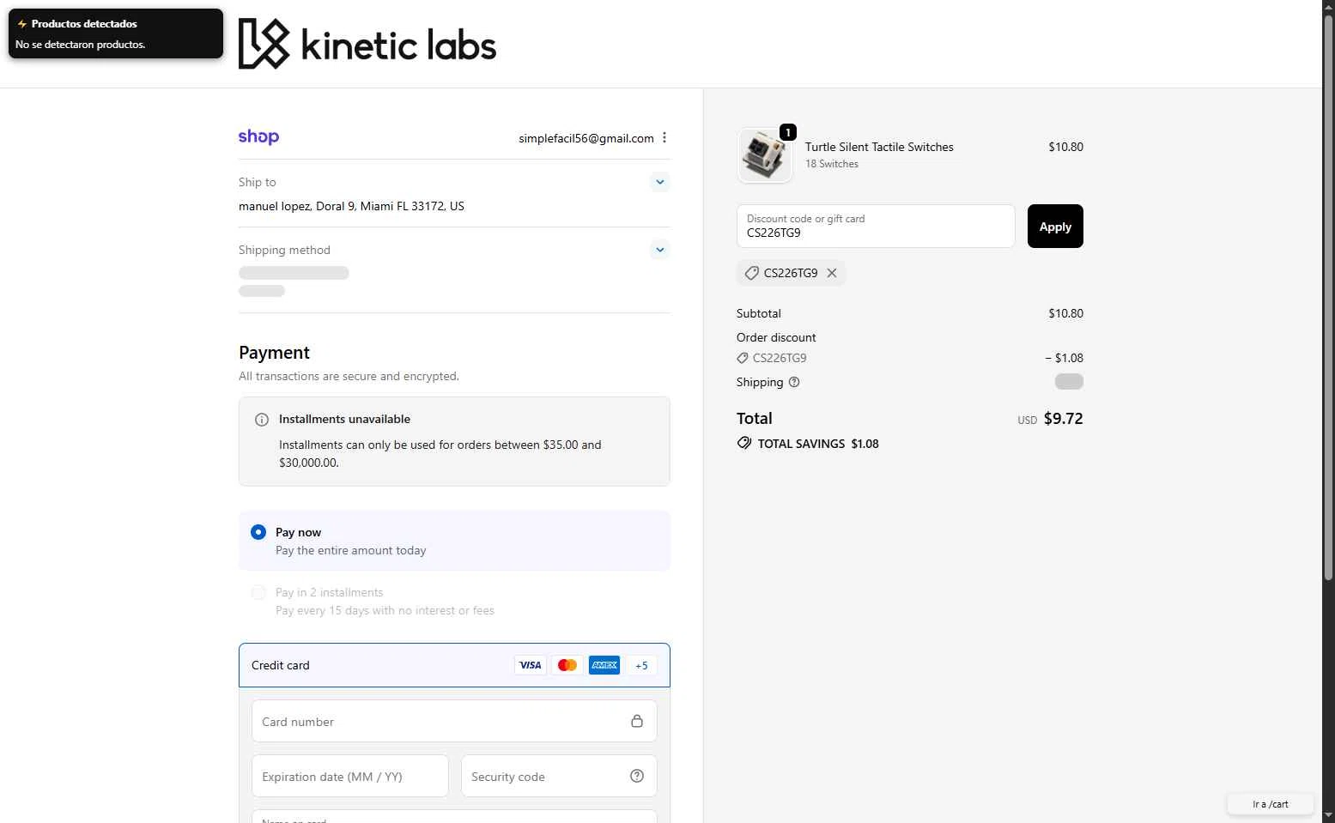Image resolution: width=1335 pixels, height=823 pixels.
Task: Remove the CS226TG9 discount tag
Action: pos(832,273)
